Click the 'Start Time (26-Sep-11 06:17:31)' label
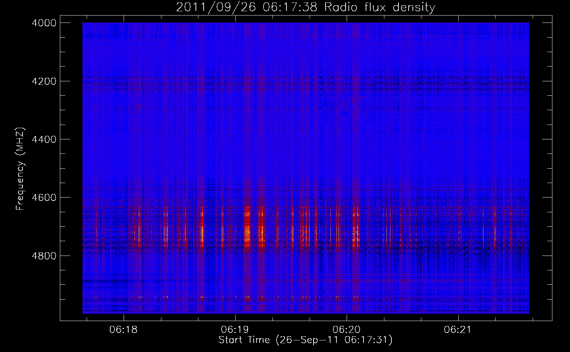Image resolution: width=570 pixels, height=352 pixels. 305,340
